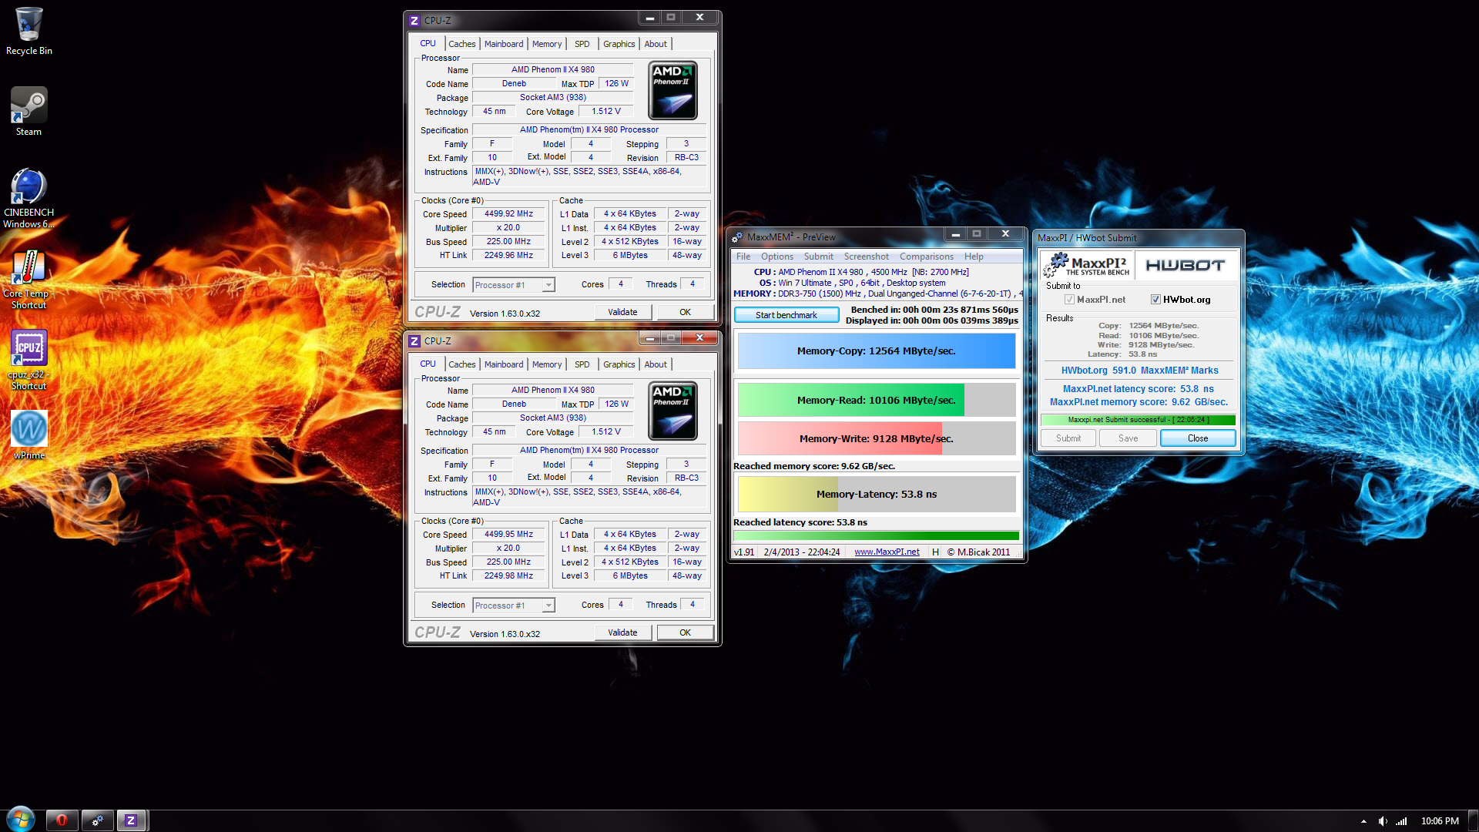
Task: Click the AMD Phenom II logo in top CPU-Z
Action: (672, 91)
